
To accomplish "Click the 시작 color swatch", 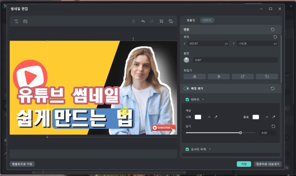I will 198,117.
